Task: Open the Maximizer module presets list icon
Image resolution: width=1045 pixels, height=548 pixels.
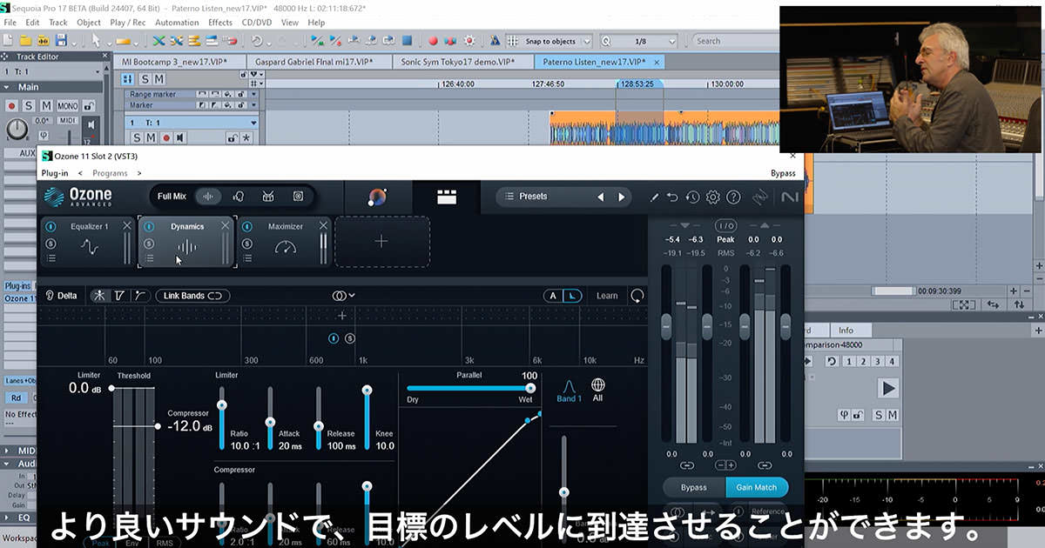Action: point(246,258)
